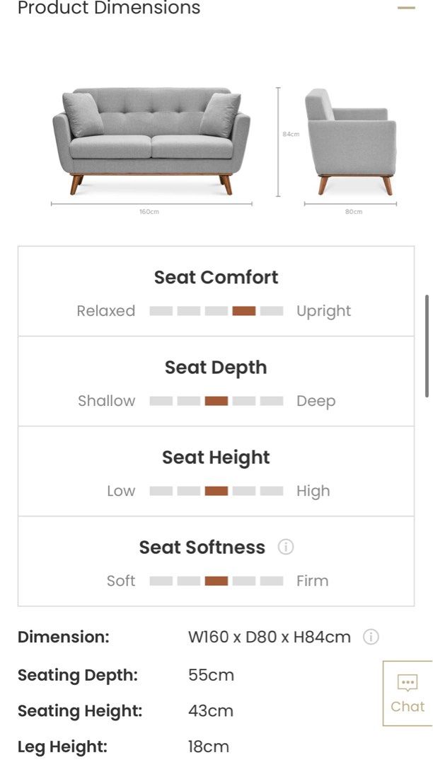Click the speech-bubble icon on the Chat button

408,683
